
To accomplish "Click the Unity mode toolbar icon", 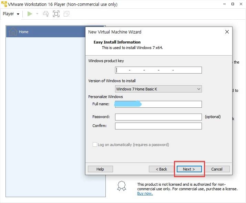I will coord(66,14).
